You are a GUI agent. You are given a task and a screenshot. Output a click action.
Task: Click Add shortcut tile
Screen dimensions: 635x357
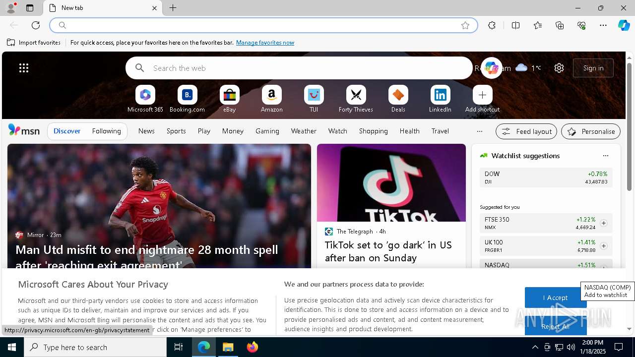[482, 99]
